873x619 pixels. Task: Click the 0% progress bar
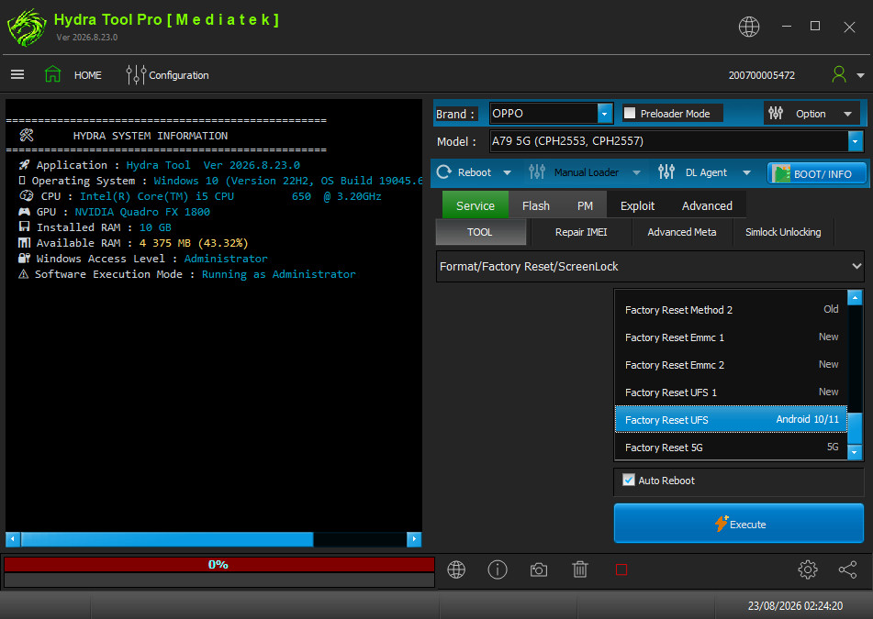218,565
